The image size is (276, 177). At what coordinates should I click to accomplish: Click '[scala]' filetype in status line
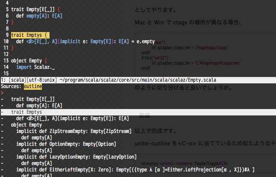pos(18,80)
